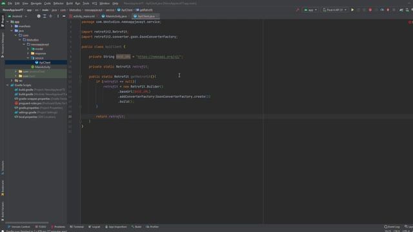
Task: Open the Build tool window at the bottom
Action: click(x=136, y=227)
